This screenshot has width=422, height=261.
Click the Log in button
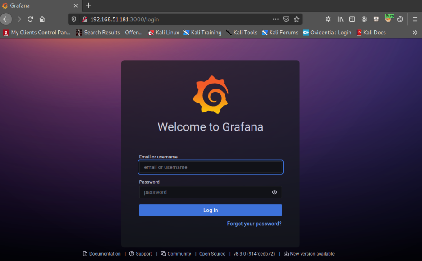(x=211, y=210)
